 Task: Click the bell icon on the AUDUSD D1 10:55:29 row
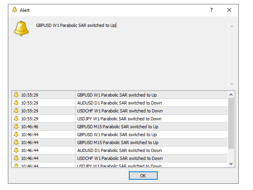point(16,103)
